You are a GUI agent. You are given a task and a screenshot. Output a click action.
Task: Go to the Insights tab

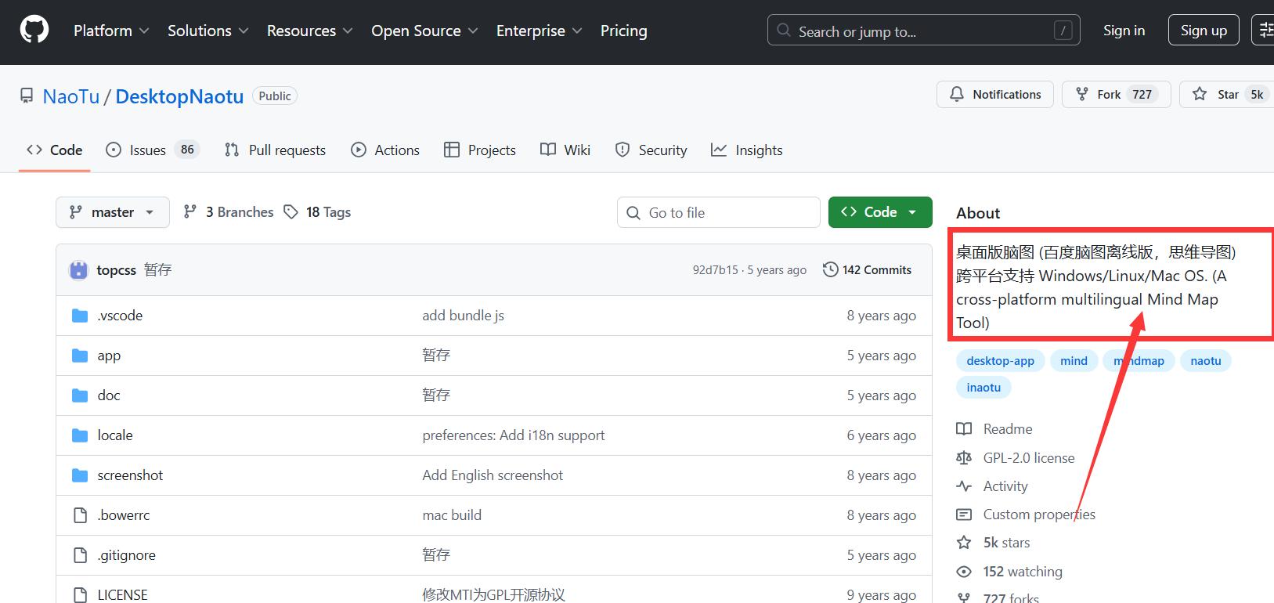coord(746,150)
